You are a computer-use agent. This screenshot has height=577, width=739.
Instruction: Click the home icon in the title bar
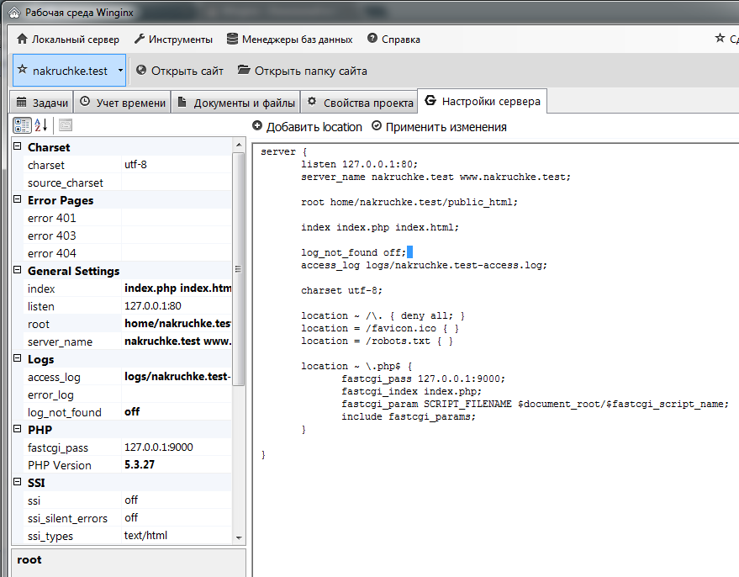(x=13, y=13)
